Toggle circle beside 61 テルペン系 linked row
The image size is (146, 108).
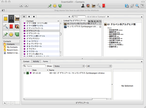click(x=100, y=24)
